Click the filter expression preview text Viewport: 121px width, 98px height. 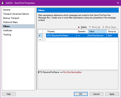point(60,72)
